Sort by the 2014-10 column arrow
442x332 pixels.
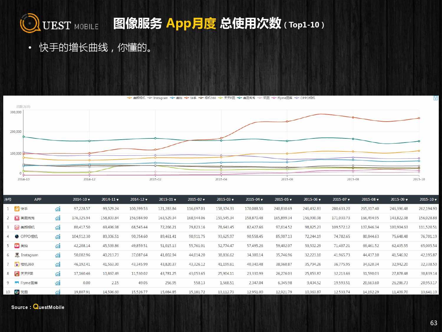point(89,200)
